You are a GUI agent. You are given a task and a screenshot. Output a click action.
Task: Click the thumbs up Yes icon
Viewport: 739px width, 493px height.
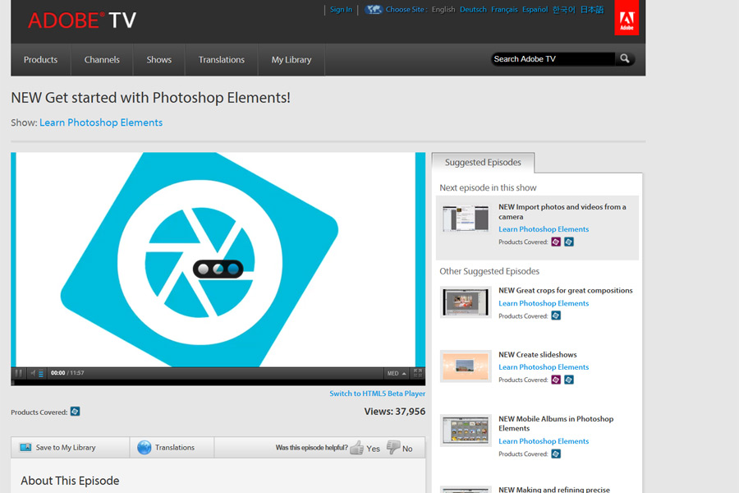click(x=356, y=448)
